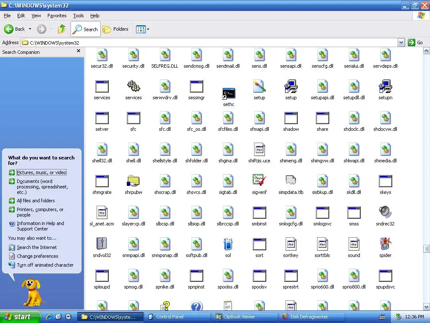Viewport: 430px width, 323px height.
Task: Click the vertical scrollbar thumb
Action: (427, 249)
